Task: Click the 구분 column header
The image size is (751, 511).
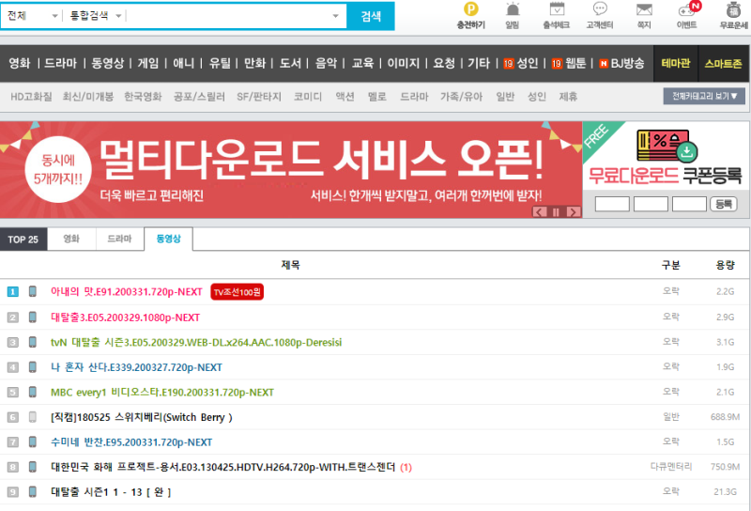Action: tap(670, 265)
